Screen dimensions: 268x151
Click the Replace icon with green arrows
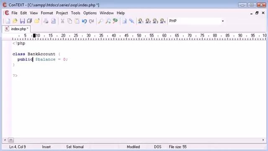point(116,21)
